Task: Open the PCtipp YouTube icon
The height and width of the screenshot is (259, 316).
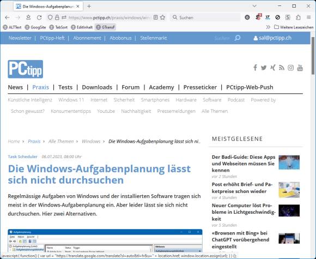Action: tap(300, 68)
